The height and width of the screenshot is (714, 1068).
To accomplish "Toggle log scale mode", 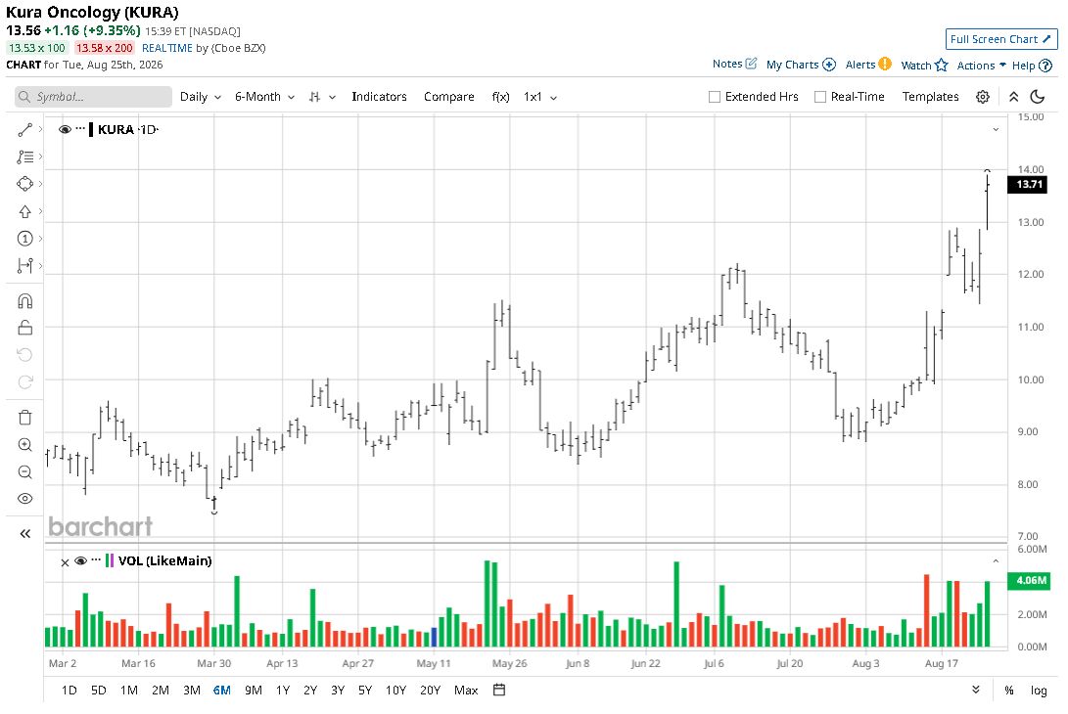I will pyautogui.click(x=1038, y=691).
